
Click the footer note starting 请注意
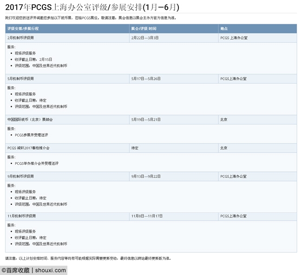point(88,258)
